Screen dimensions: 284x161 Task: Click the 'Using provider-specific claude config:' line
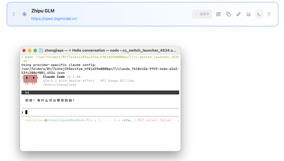59,65
